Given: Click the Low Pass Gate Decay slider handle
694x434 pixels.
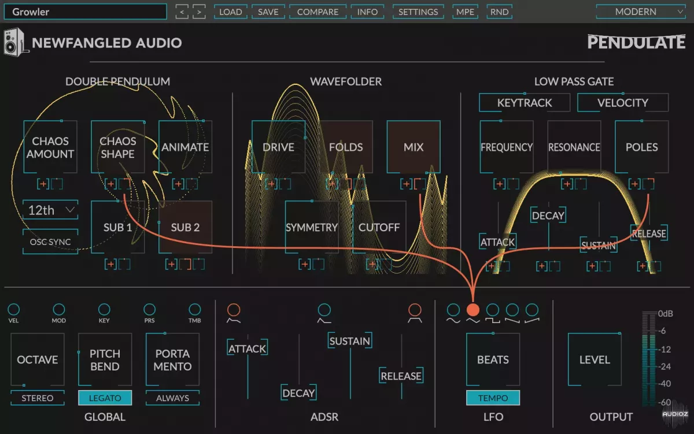Looking at the screenshot, I should click(548, 216).
